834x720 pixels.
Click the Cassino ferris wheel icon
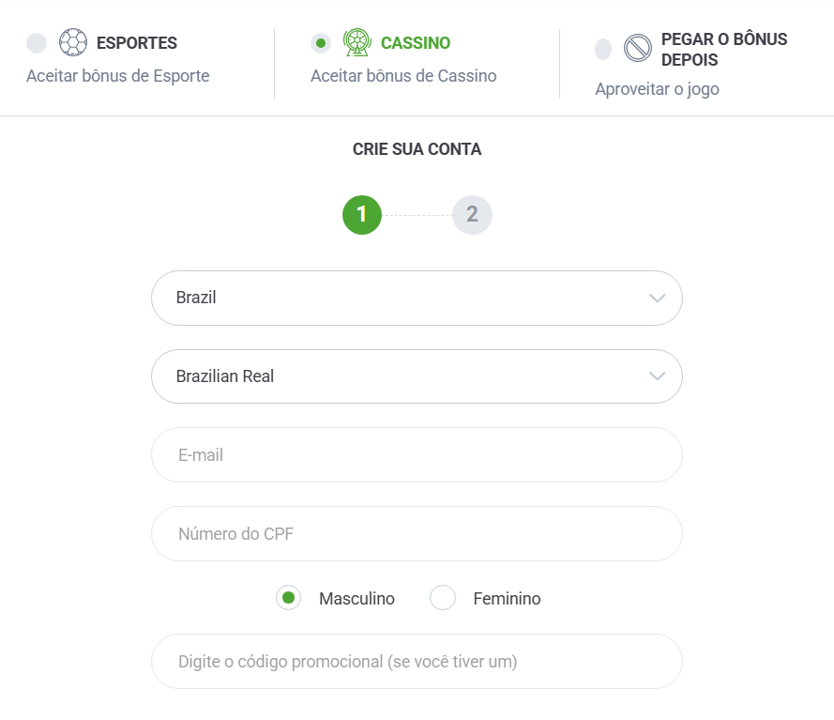(x=356, y=42)
